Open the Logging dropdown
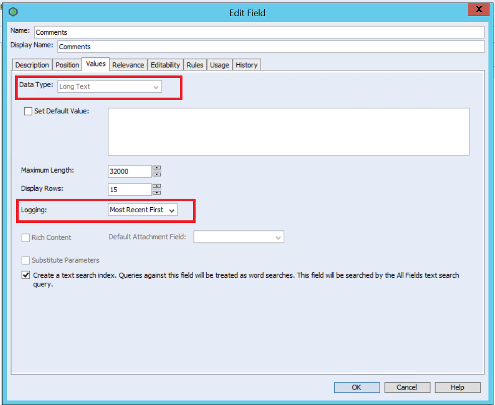The height and width of the screenshot is (405, 495). [x=143, y=210]
